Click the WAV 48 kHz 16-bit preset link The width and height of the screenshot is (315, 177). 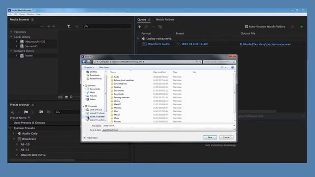(x=195, y=44)
